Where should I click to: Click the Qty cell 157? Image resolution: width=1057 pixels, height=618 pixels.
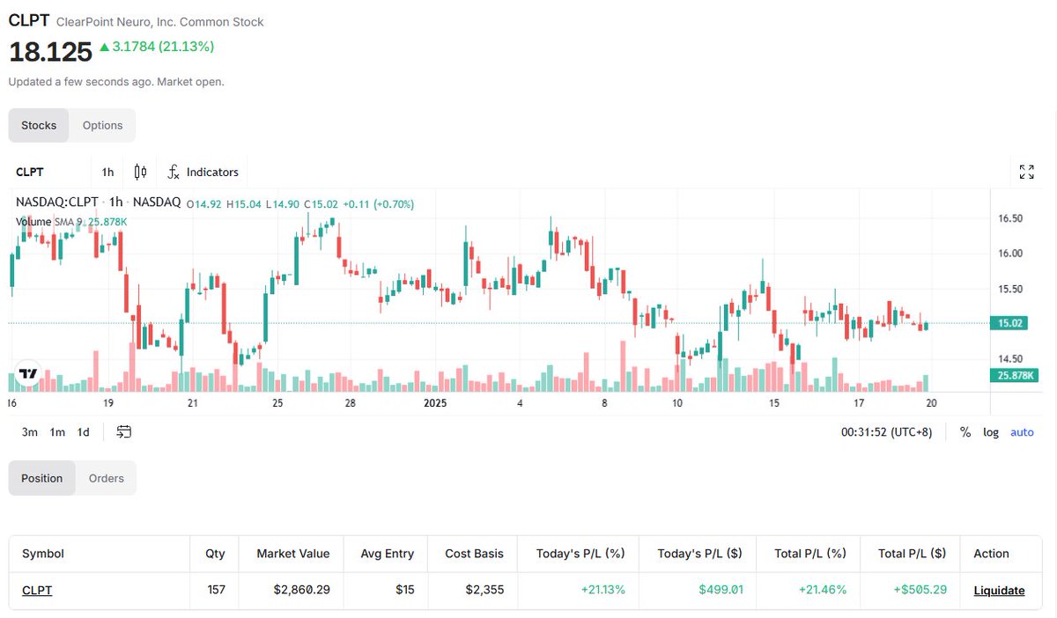(x=216, y=590)
